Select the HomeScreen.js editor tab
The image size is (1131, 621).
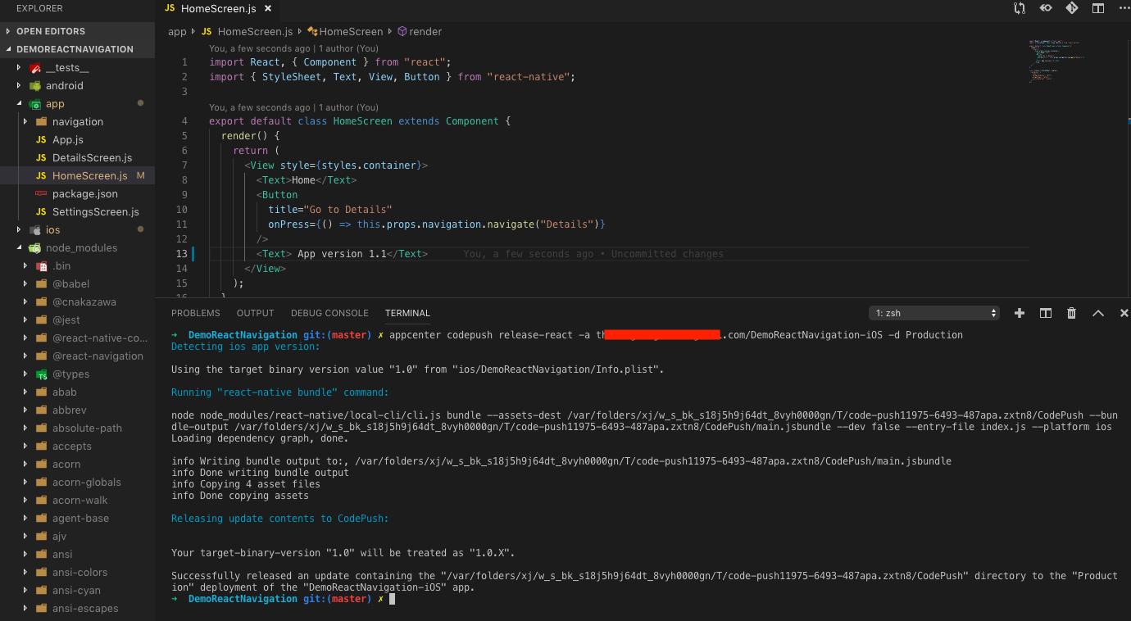tap(218, 9)
